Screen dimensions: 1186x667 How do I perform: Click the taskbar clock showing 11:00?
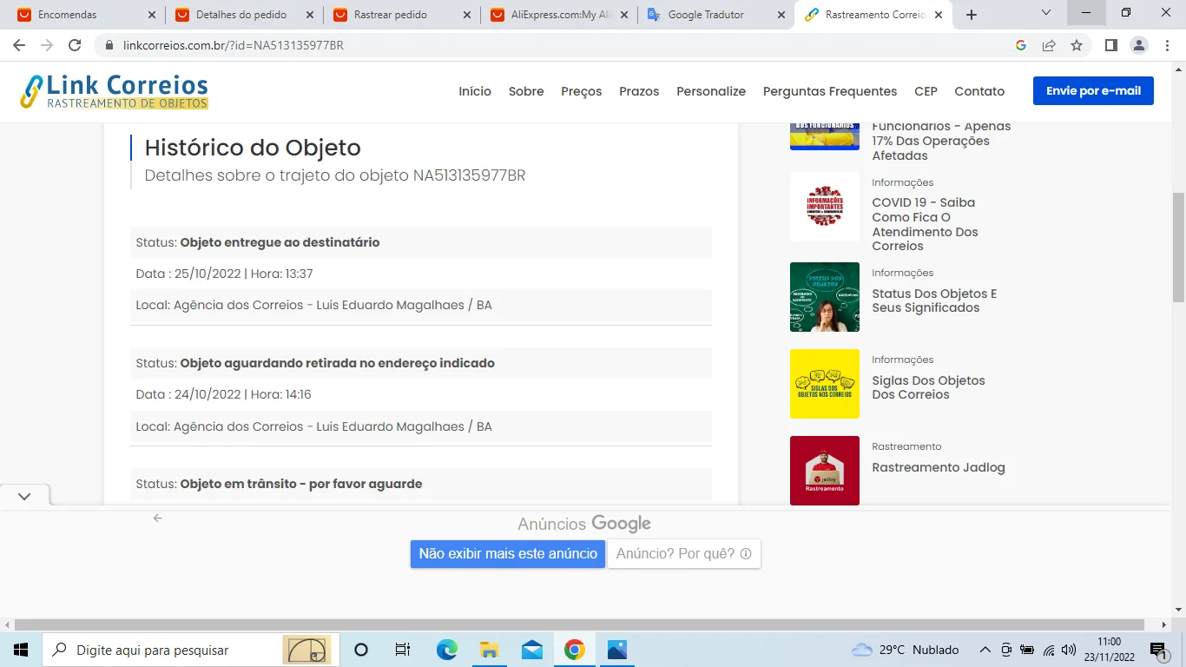tap(1109, 650)
